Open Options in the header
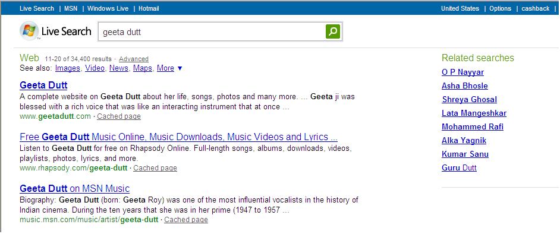The height and width of the screenshot is (234, 560). click(x=500, y=8)
